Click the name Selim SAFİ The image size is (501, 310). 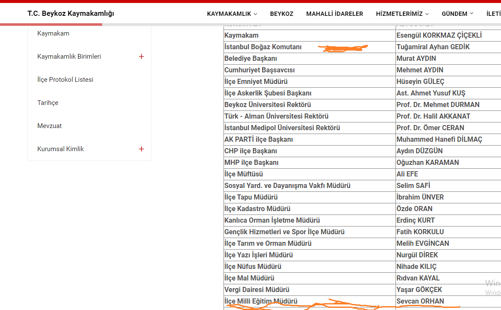pyautogui.click(x=413, y=186)
